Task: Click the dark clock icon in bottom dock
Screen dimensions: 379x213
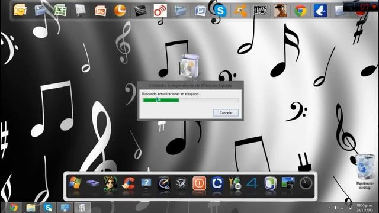Action: [306, 183]
